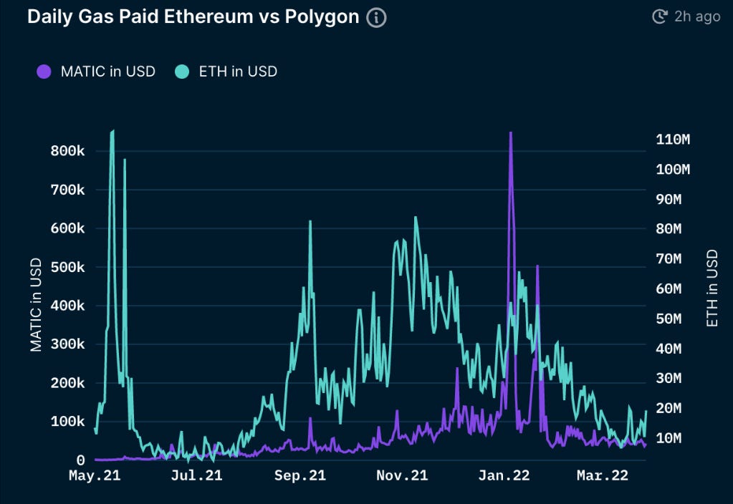Screen dimensions: 733x504
Task: Click the 110M right axis label
Action: [x=673, y=139]
